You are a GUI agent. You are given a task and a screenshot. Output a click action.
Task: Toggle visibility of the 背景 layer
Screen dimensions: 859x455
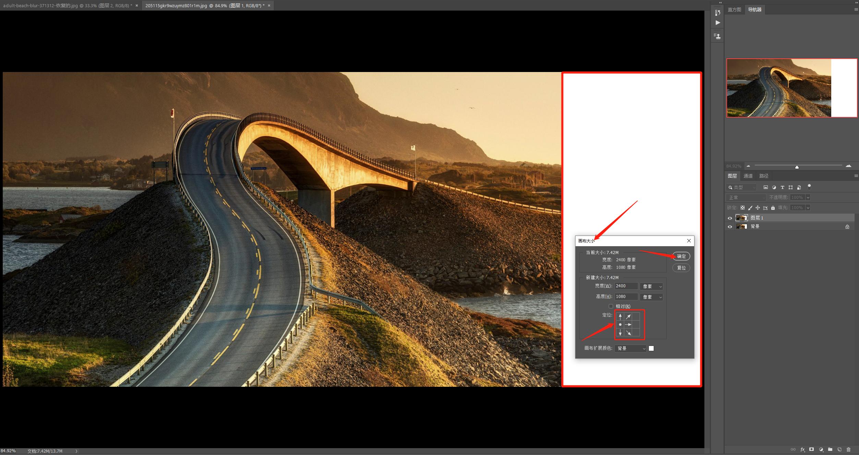point(730,227)
